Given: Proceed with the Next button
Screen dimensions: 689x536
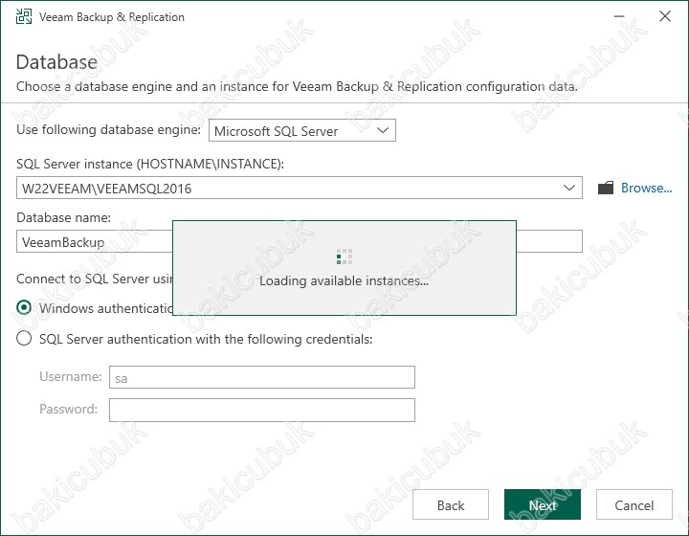Looking at the screenshot, I should [x=543, y=504].
